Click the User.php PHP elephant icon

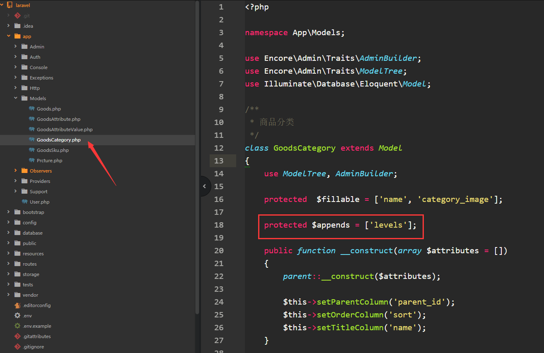click(25, 202)
